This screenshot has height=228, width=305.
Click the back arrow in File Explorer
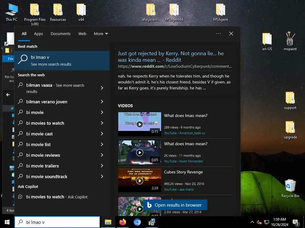(8, 95)
